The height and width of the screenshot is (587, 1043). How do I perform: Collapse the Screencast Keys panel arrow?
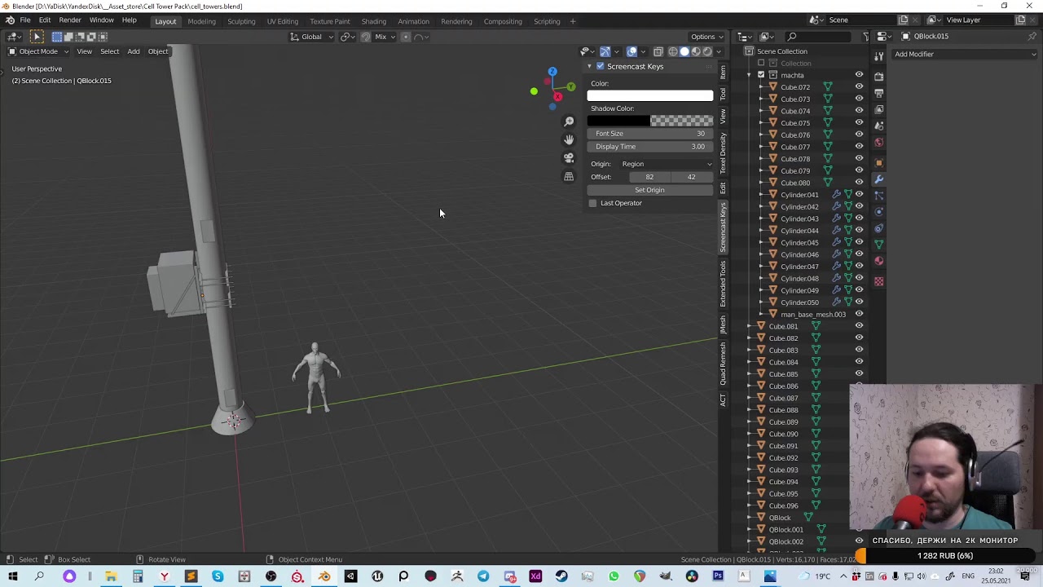(590, 66)
